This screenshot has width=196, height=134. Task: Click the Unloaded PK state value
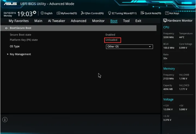click(x=111, y=40)
